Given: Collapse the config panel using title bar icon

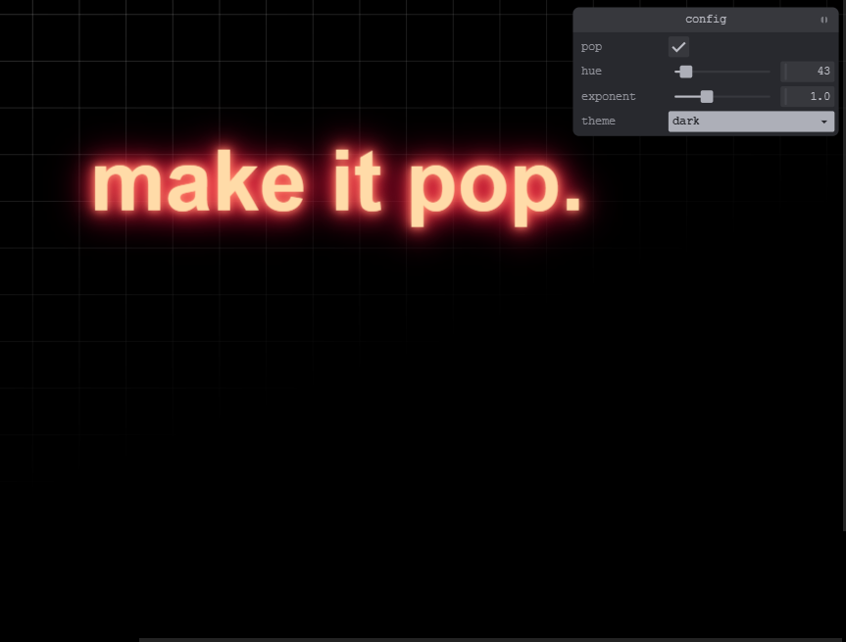Looking at the screenshot, I should point(823,20).
